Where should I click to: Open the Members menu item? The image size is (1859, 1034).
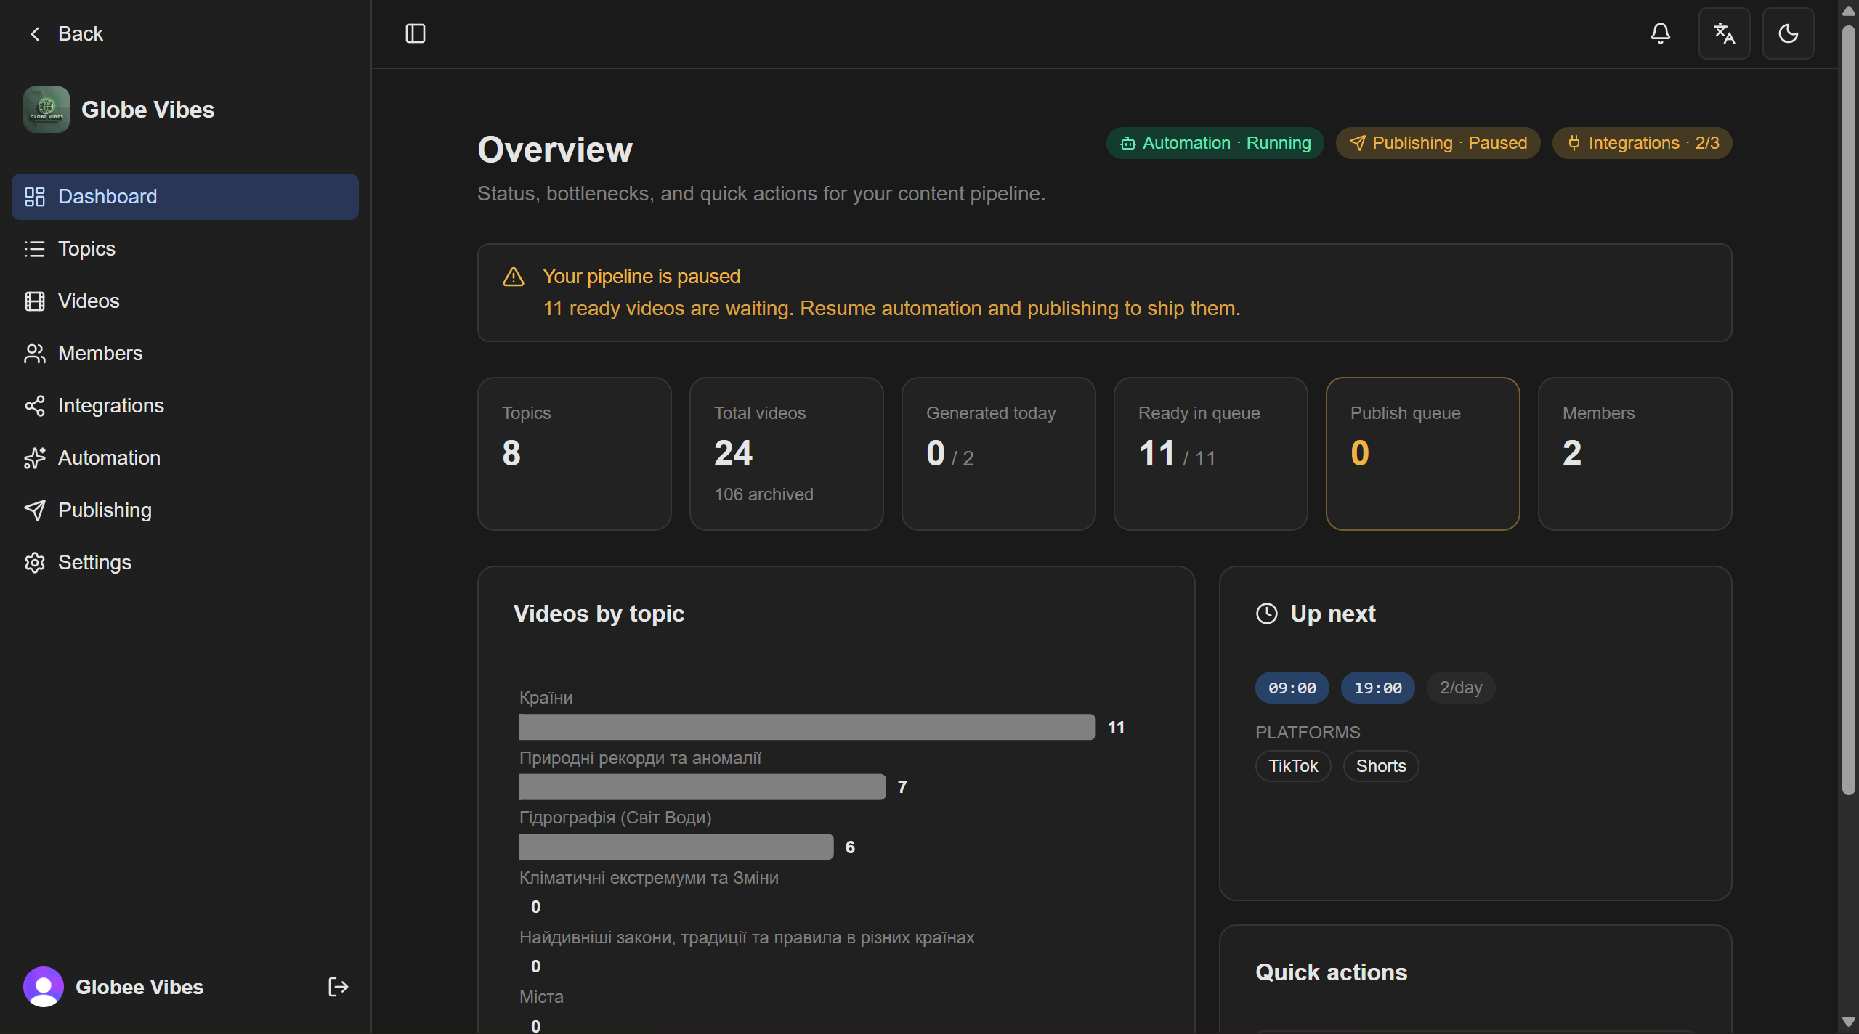pyautogui.click(x=185, y=354)
